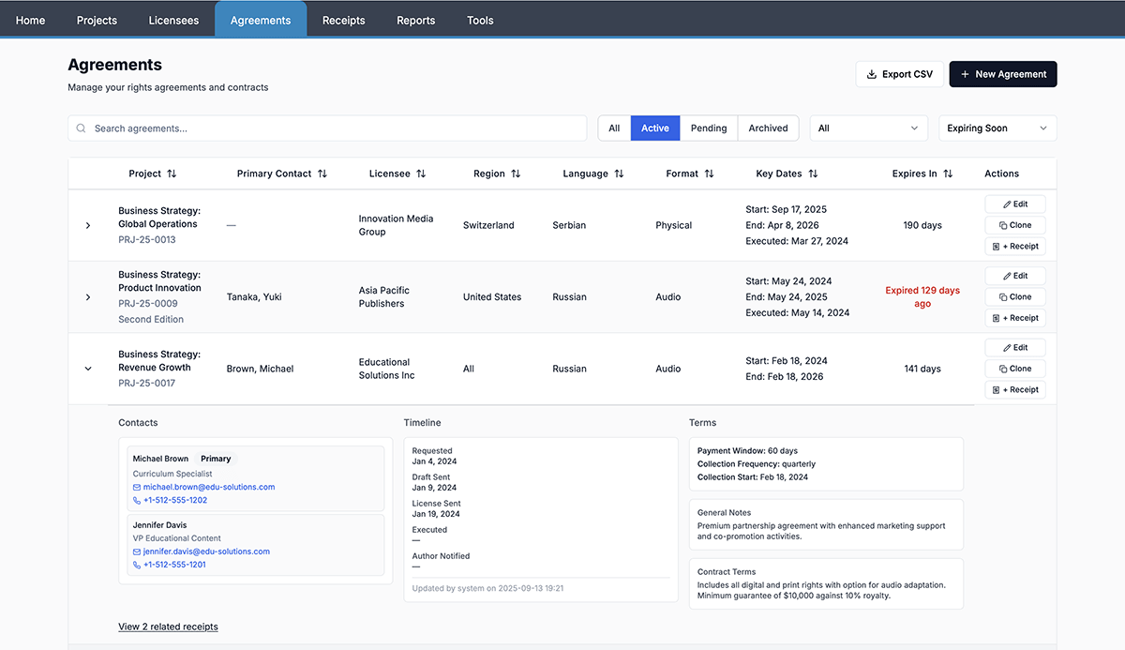The height and width of the screenshot is (650, 1125).
Task: Click the search magnifier icon
Action: [x=81, y=128]
